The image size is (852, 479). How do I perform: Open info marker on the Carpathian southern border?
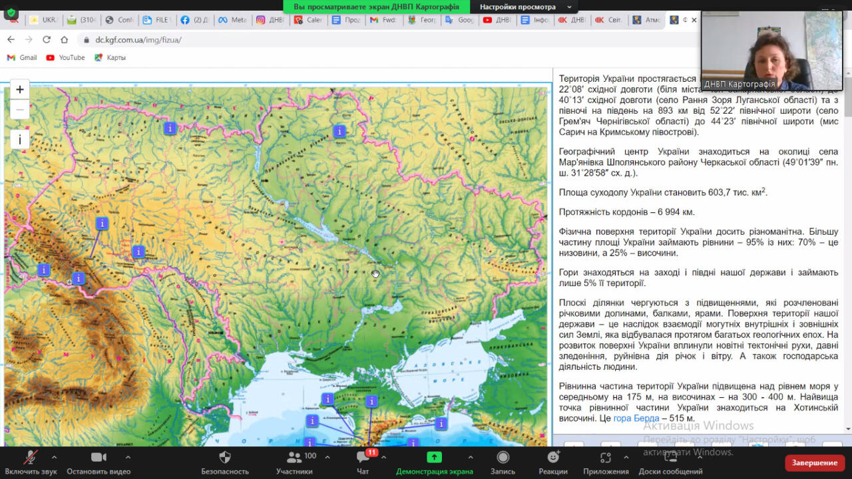(x=79, y=278)
